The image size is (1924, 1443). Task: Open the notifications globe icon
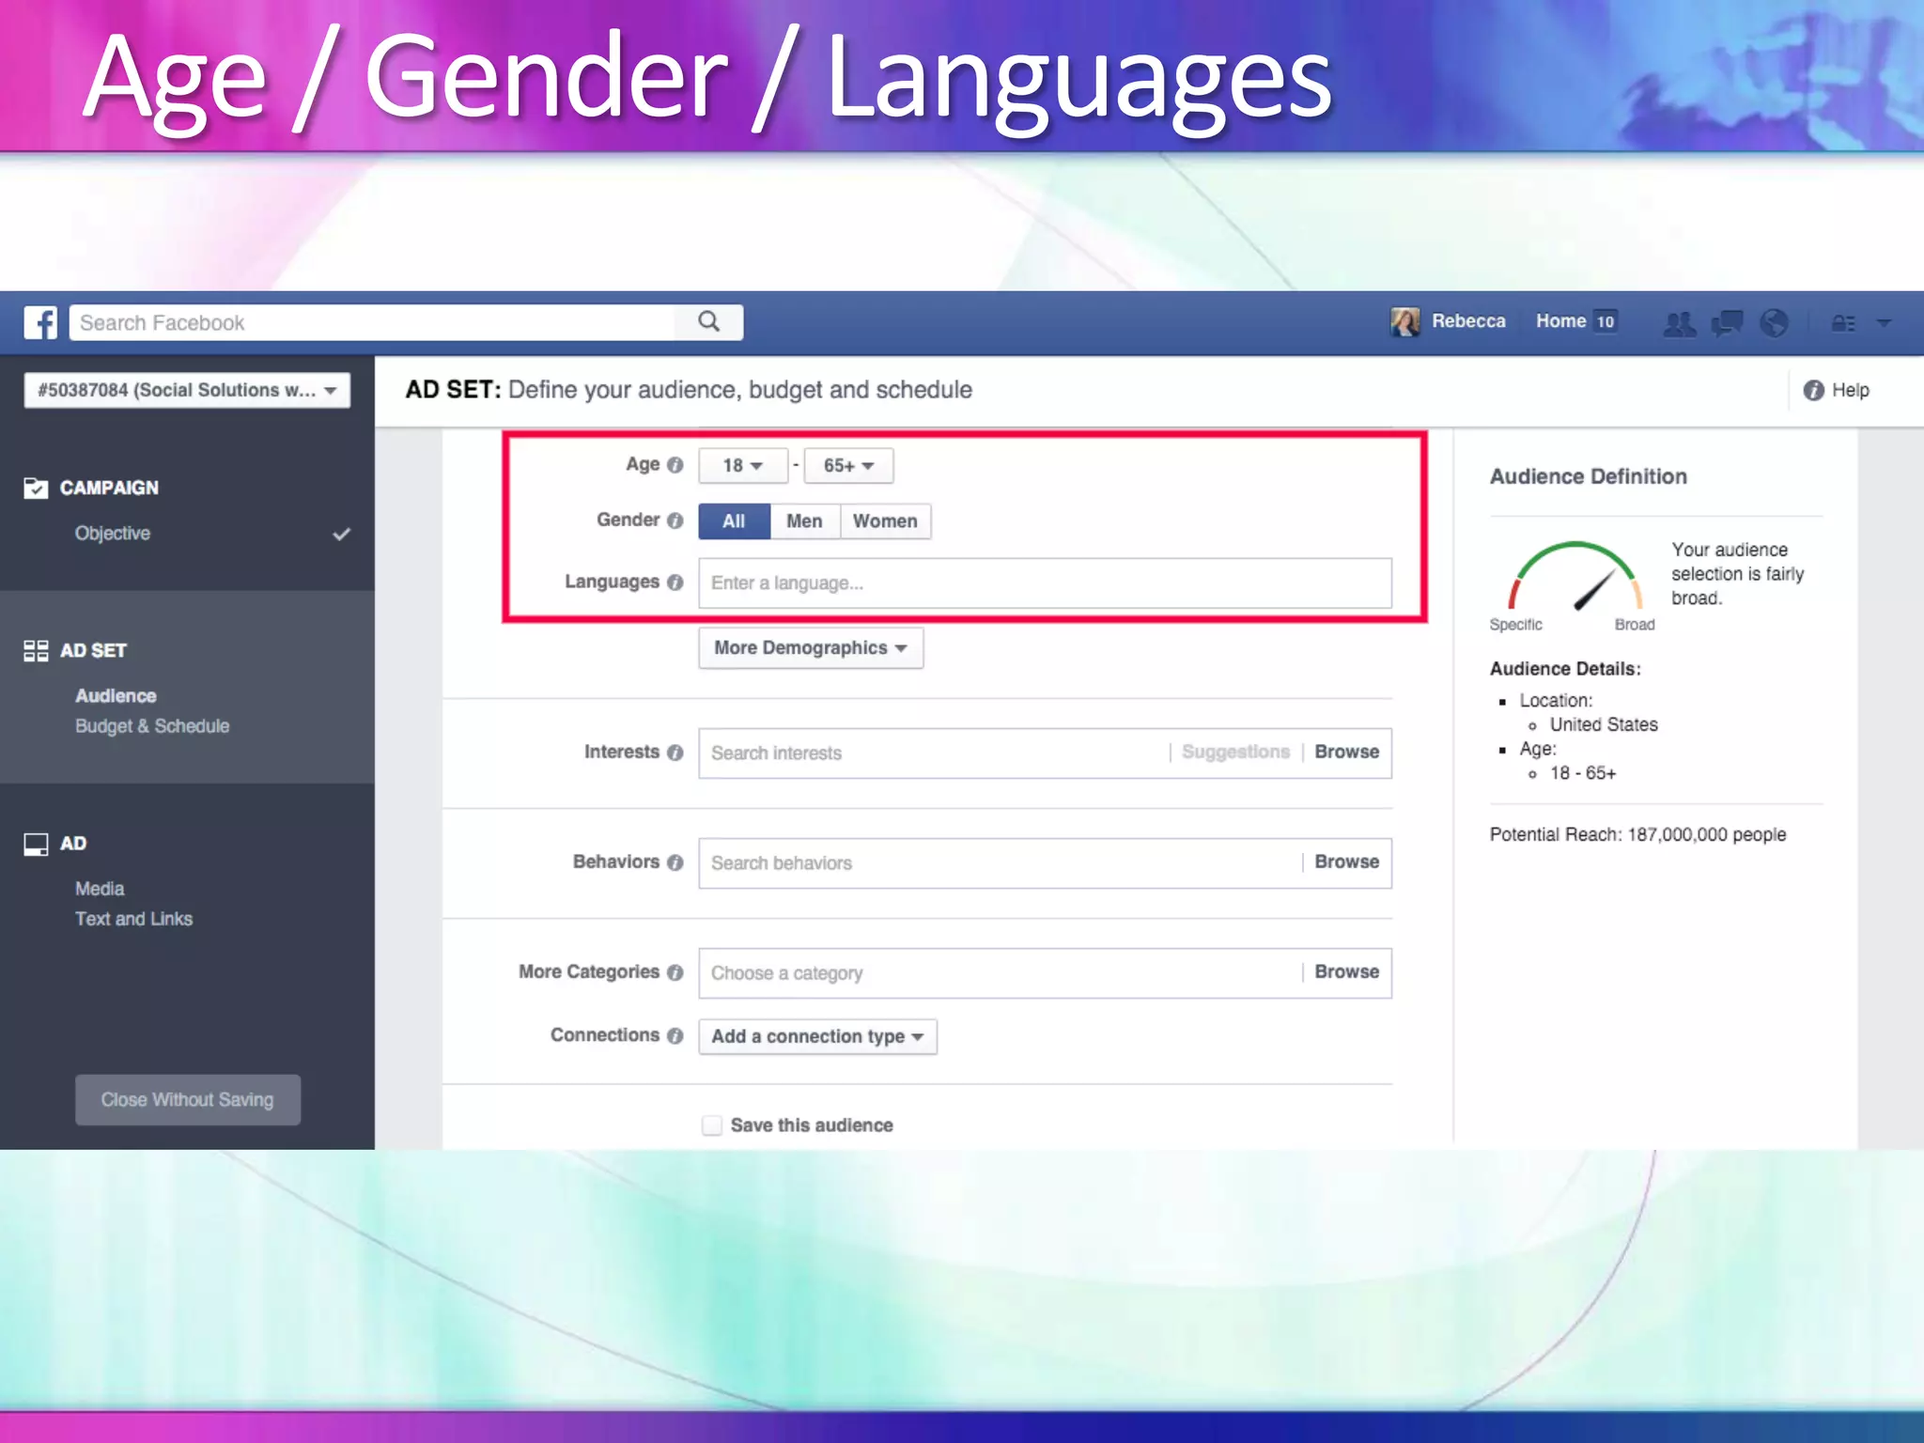point(1774,323)
